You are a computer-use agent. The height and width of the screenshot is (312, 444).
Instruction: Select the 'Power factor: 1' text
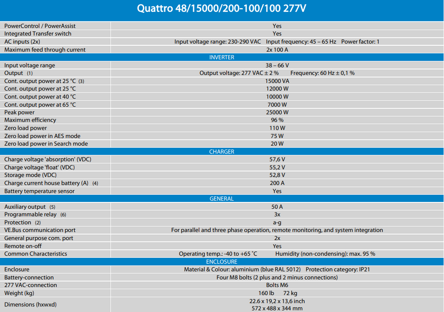click(x=360, y=42)
